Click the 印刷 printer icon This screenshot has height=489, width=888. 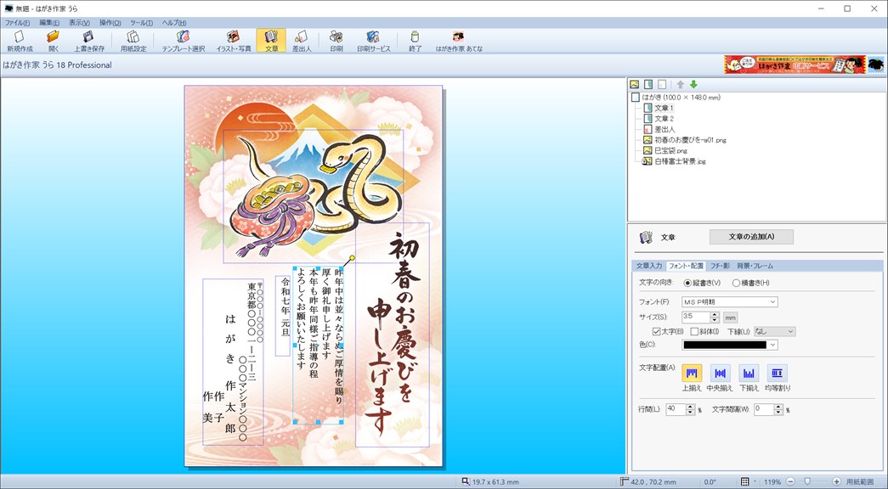click(337, 41)
